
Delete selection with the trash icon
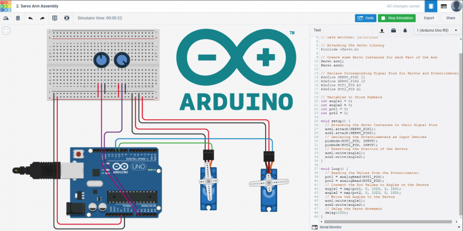point(18,18)
